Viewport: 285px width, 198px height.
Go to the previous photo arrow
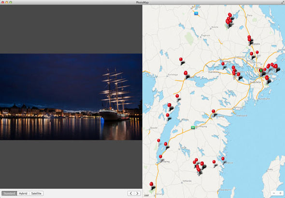[131, 193]
